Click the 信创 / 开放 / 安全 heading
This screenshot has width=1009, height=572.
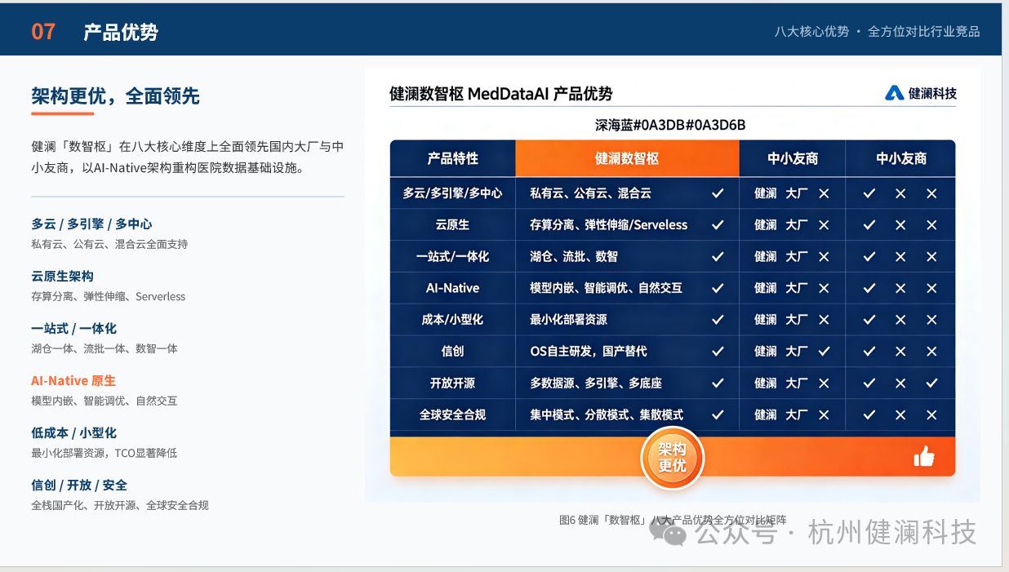(x=79, y=485)
